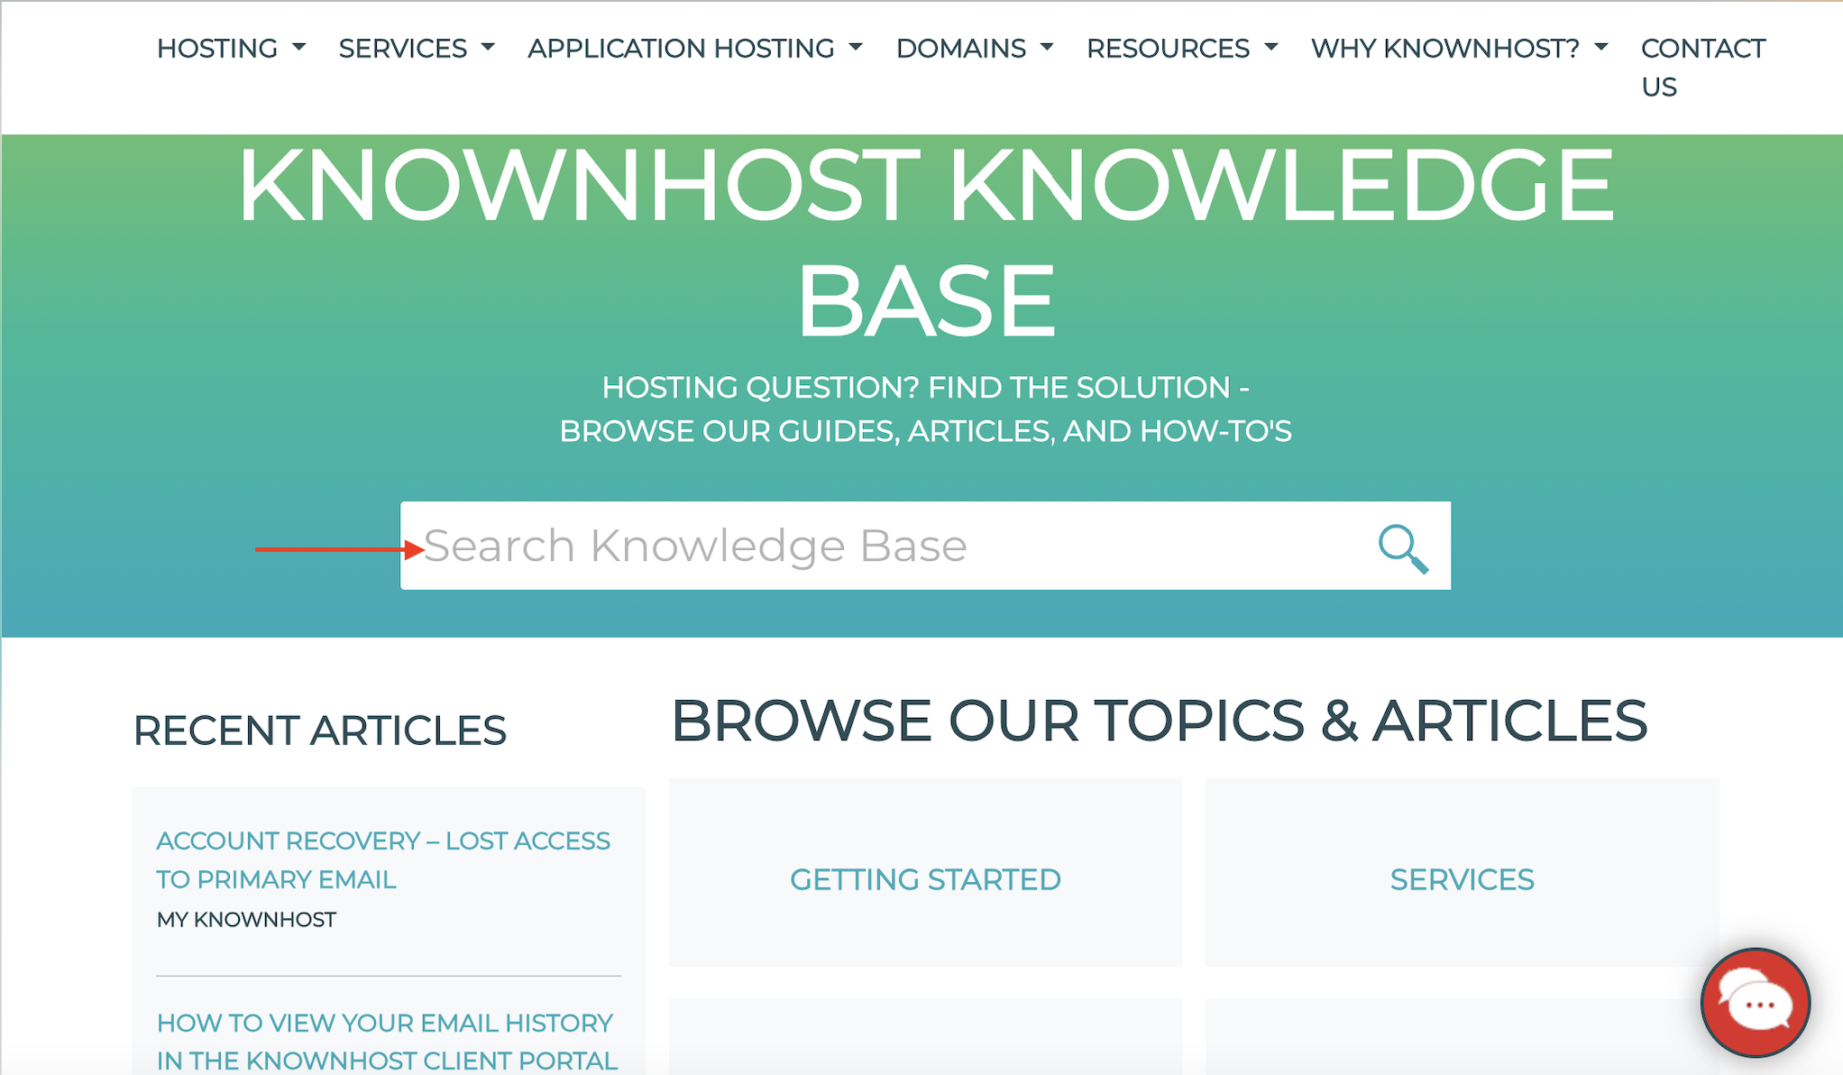Open the live chat bubble
The image size is (1843, 1075).
tap(1755, 1002)
